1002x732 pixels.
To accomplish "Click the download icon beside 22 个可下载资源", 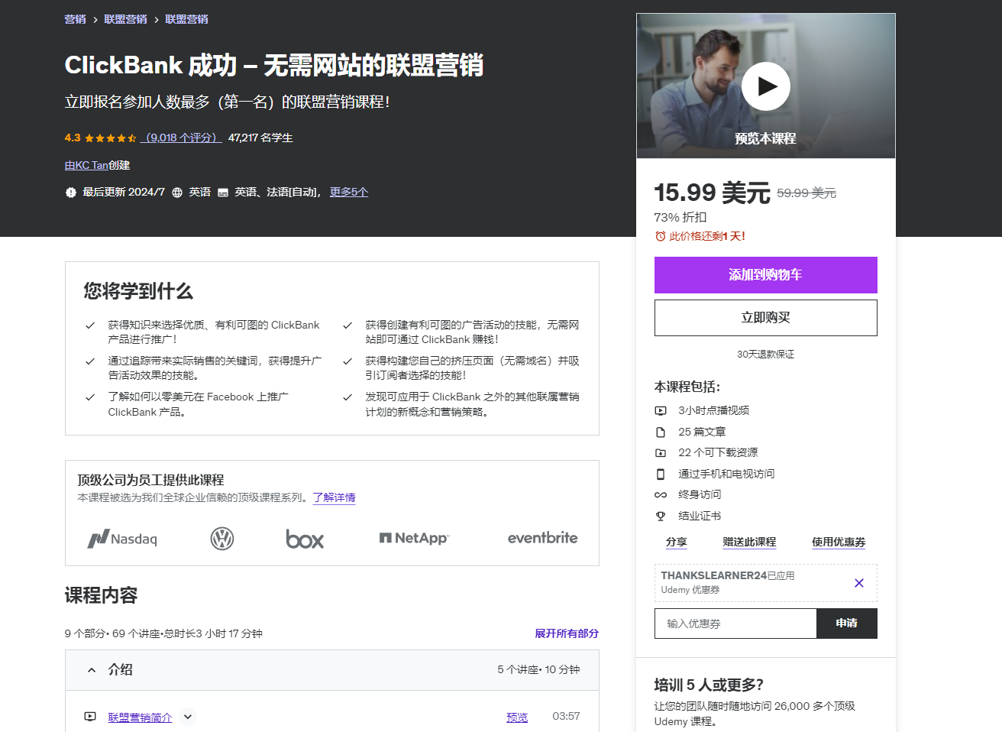I will click(661, 453).
